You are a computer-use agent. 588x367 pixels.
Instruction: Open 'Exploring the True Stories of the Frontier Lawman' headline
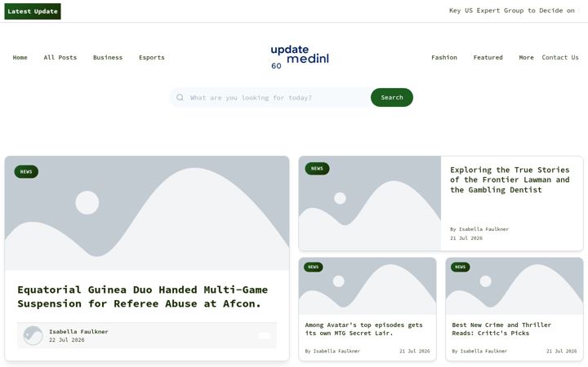(x=510, y=179)
